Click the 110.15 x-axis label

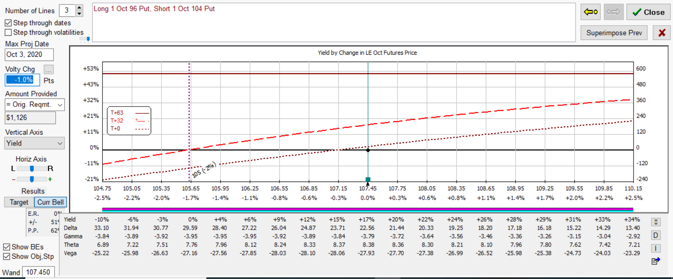[633, 189]
